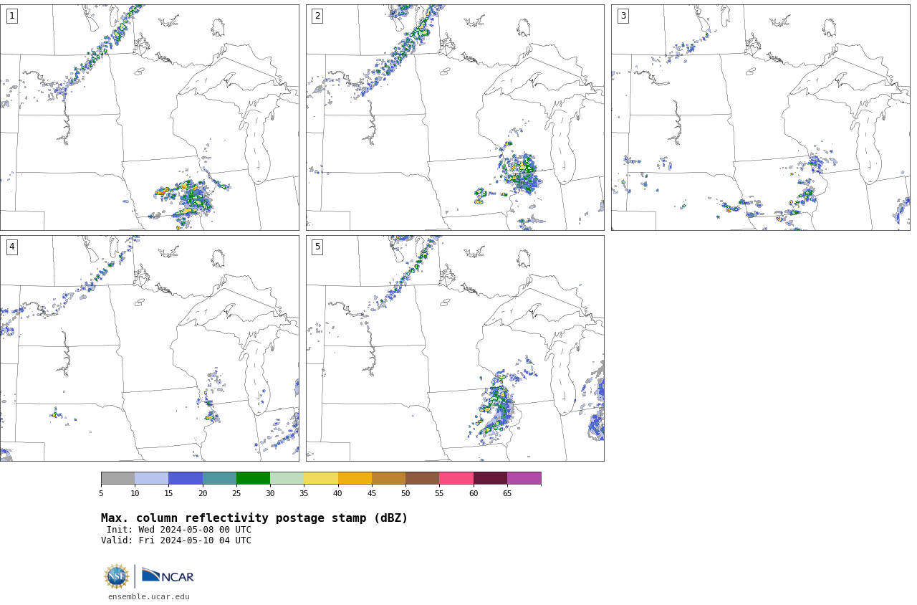Viewport: 917px width, 605px height.
Task: Open ensemble member 3 reflectivity map
Action: point(761,118)
